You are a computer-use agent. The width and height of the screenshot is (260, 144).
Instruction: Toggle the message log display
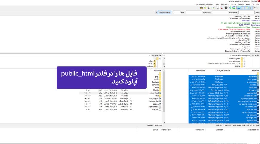point(250,8)
